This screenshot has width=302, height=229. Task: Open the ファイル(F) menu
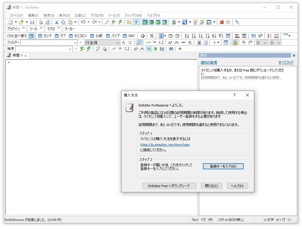click(x=16, y=15)
